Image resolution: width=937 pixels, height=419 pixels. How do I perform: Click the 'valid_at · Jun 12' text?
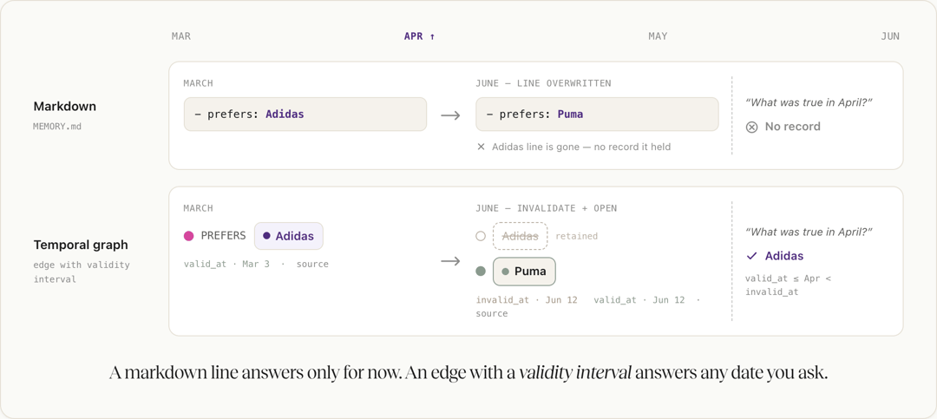pos(639,300)
